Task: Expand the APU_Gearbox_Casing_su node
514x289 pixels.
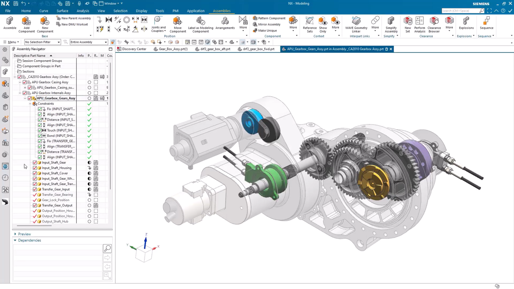Action: tap(25, 87)
